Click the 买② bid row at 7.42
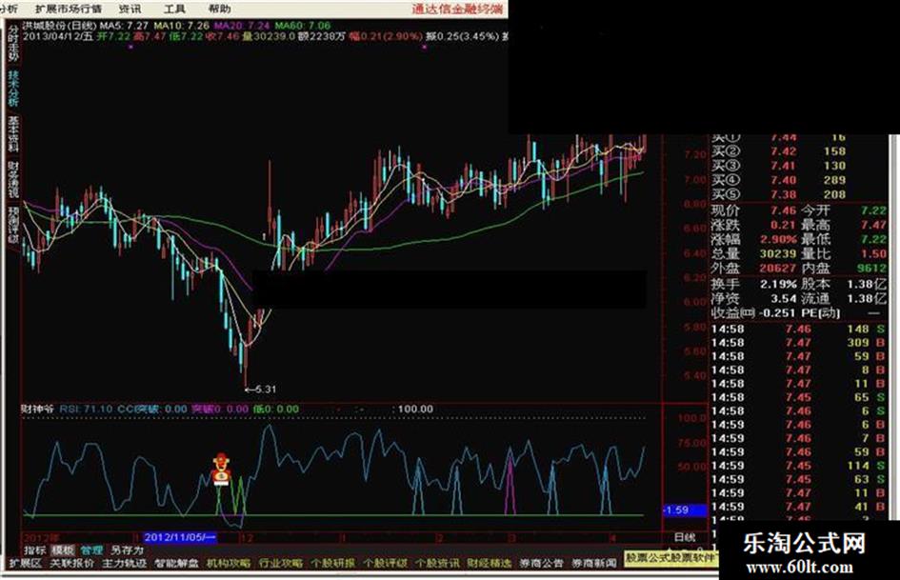Image resolution: width=900 pixels, height=580 pixels. (x=779, y=151)
